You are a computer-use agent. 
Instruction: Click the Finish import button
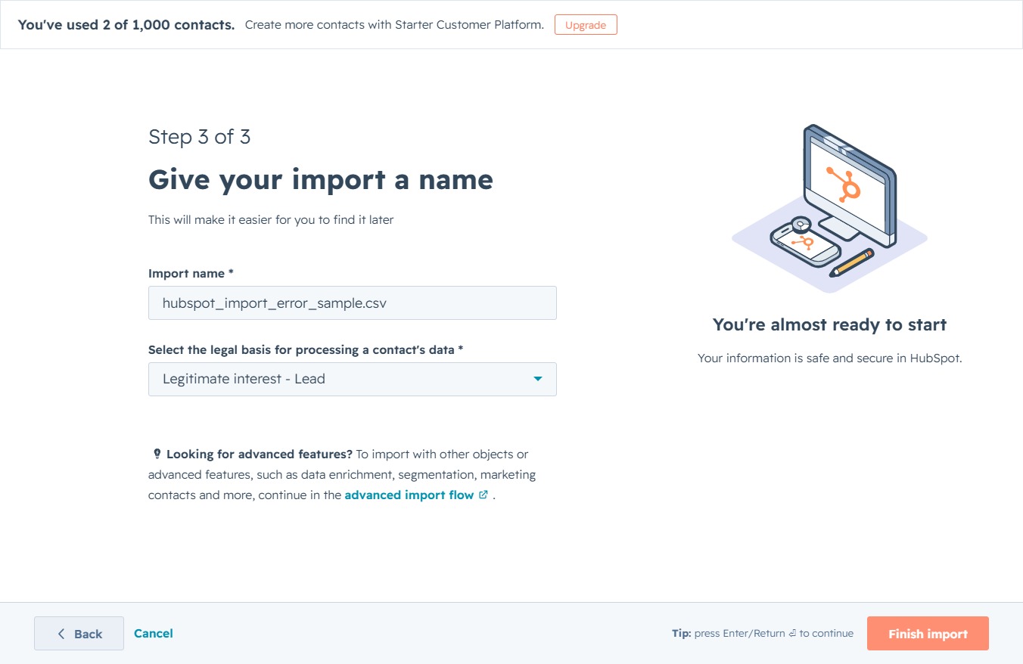click(x=928, y=634)
